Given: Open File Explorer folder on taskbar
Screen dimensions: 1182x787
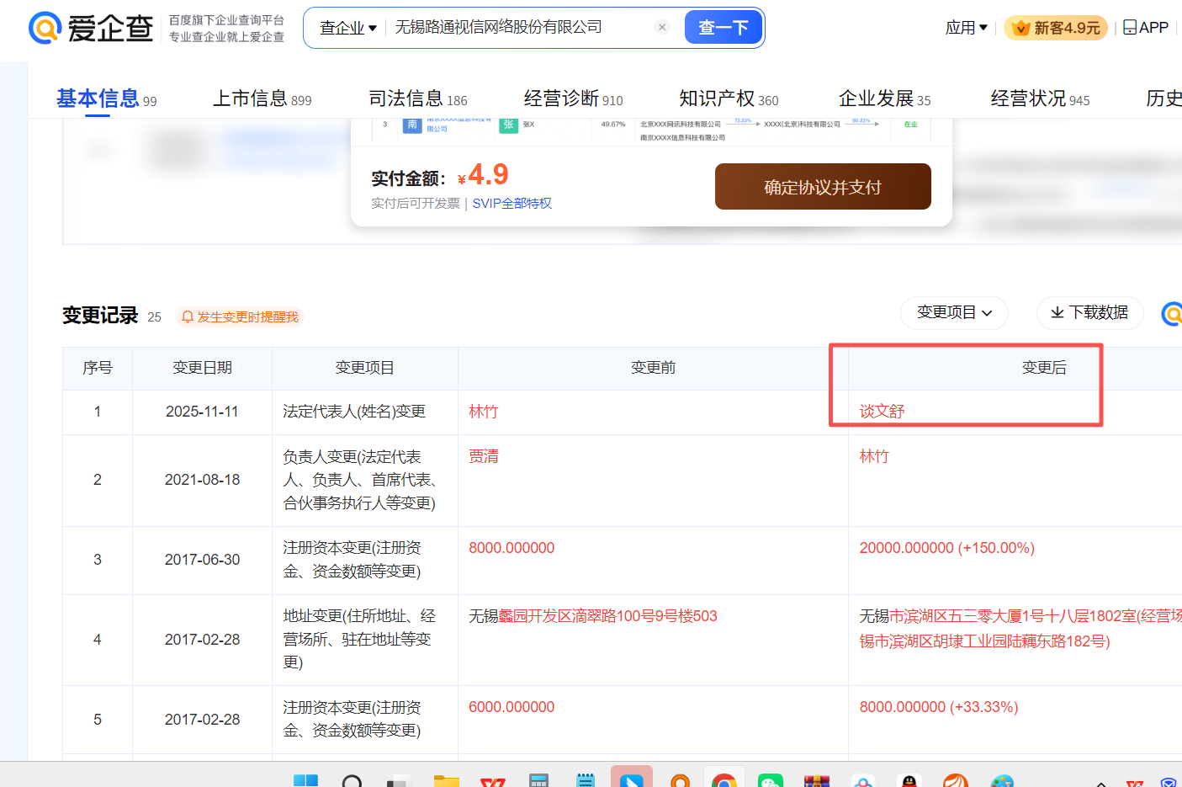Looking at the screenshot, I should pyautogui.click(x=446, y=780).
